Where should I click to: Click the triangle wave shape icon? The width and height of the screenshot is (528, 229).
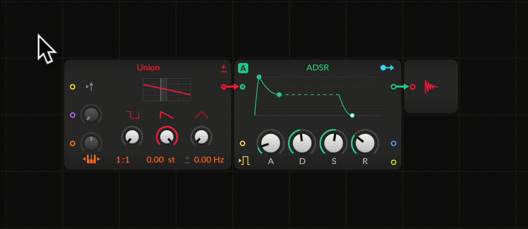201,114
